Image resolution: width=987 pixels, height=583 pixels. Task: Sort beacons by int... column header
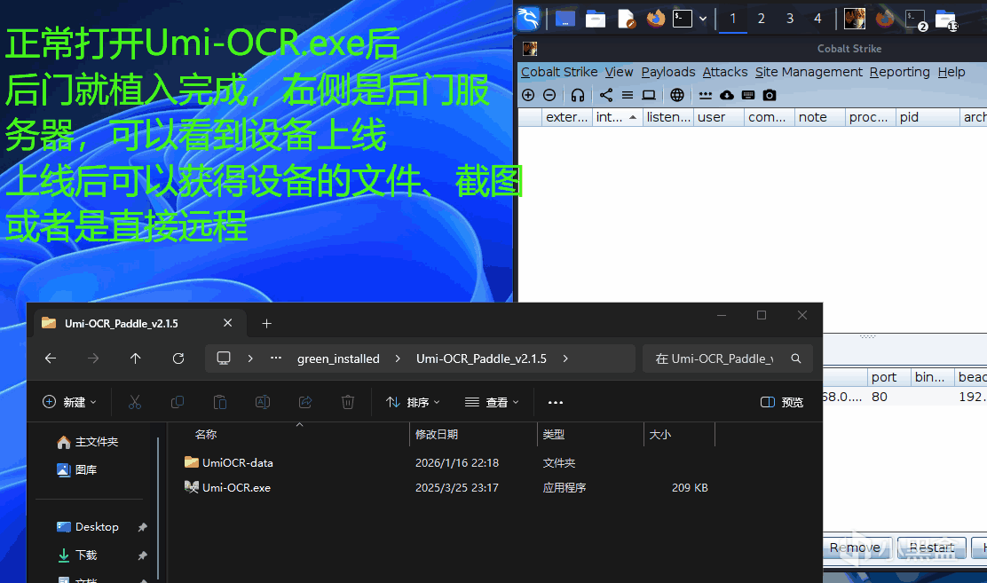tap(617, 117)
